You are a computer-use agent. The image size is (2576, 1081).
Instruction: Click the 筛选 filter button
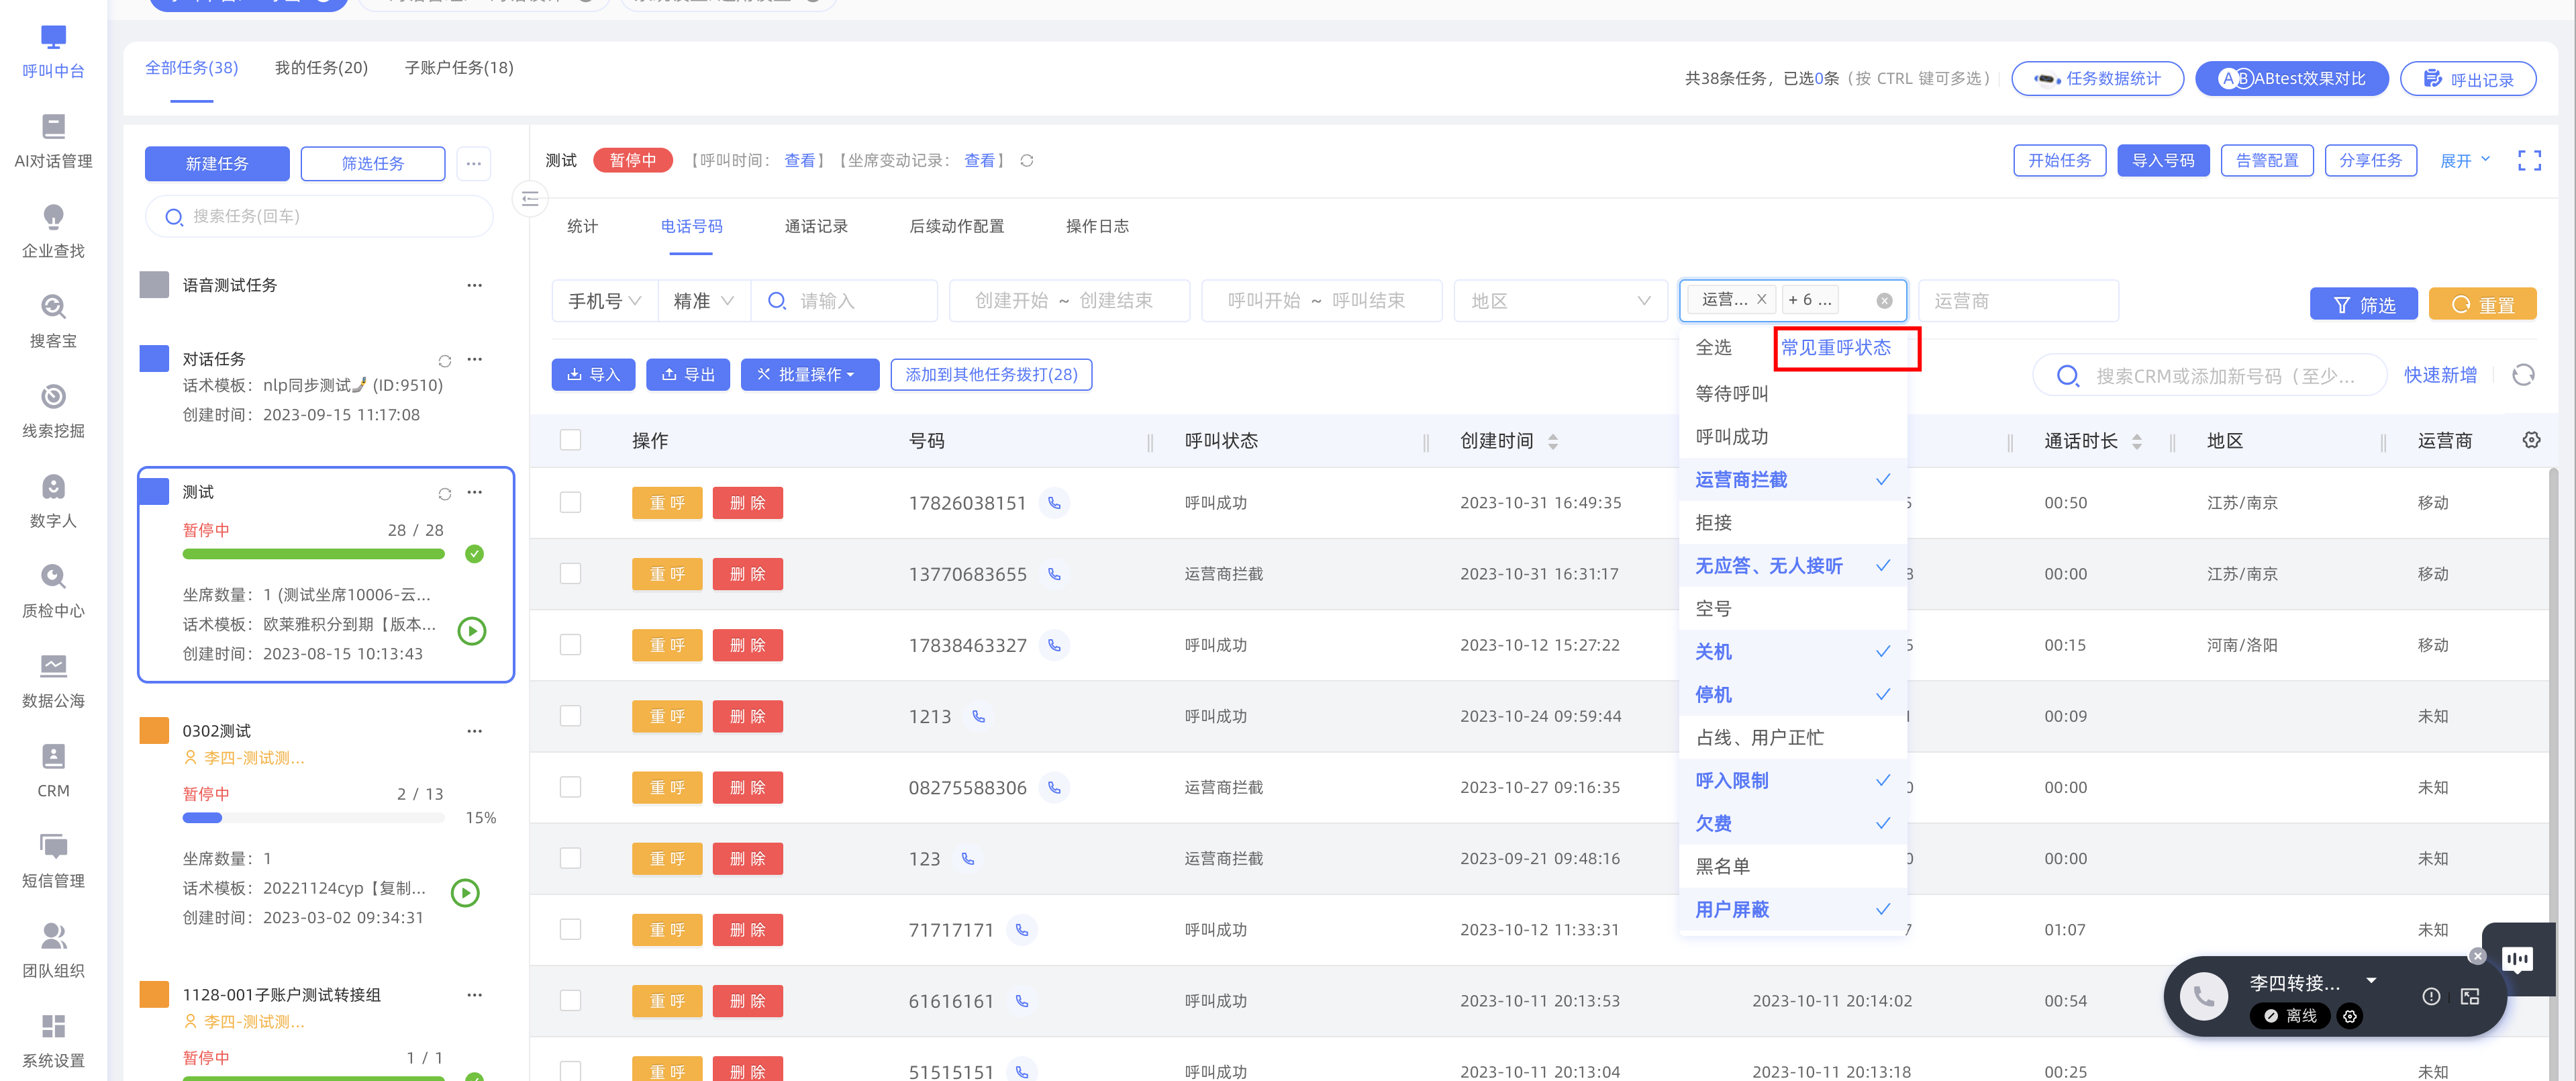2363,305
